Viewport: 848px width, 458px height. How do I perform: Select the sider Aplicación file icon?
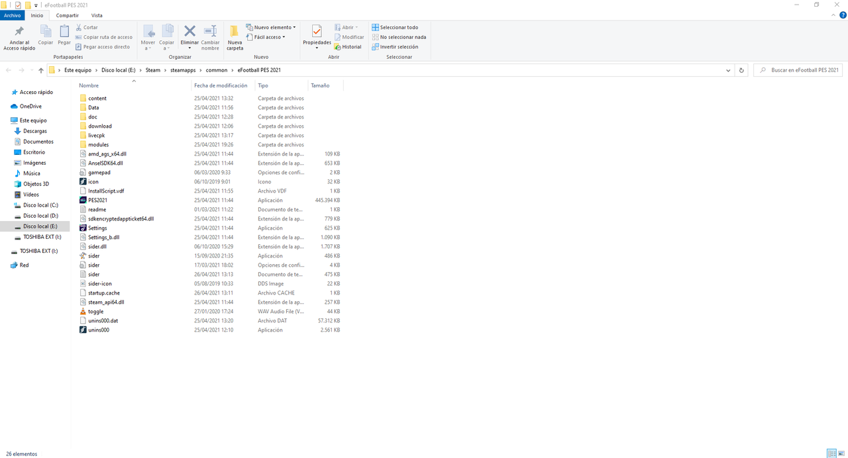[x=83, y=255]
